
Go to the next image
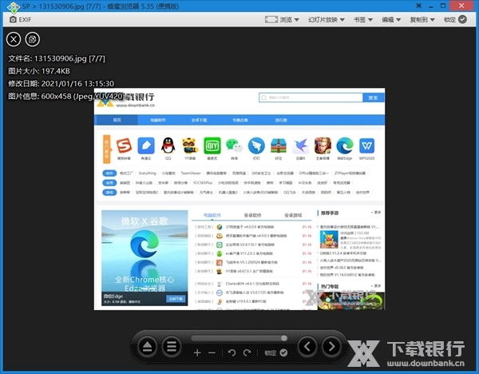tap(331, 347)
